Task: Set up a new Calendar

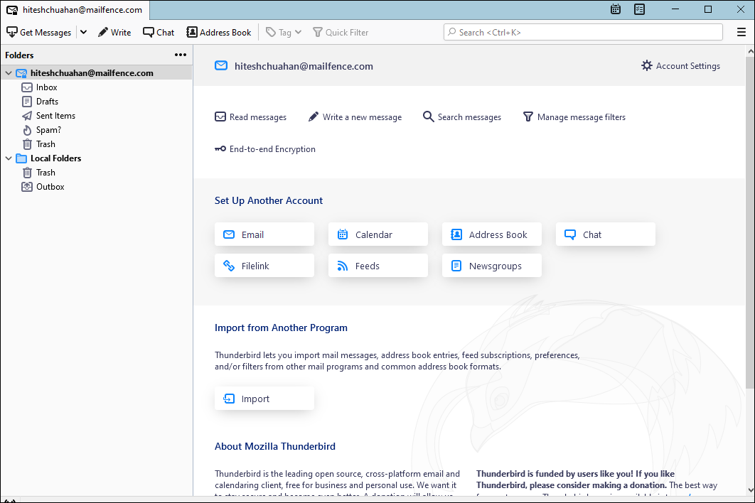Action: coord(378,234)
